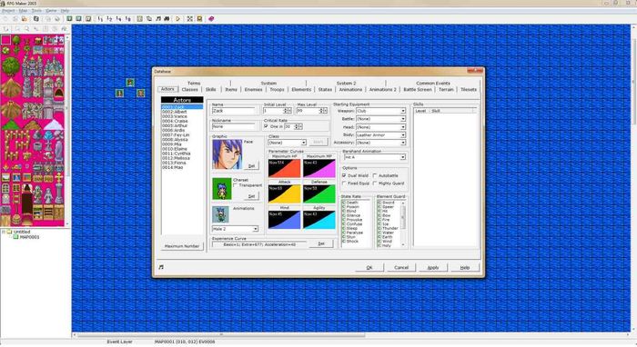This screenshot has width=637, height=347.
Task: Toggle the Critical Rate 'One in' checkbox
Action: pyautogui.click(x=266, y=126)
